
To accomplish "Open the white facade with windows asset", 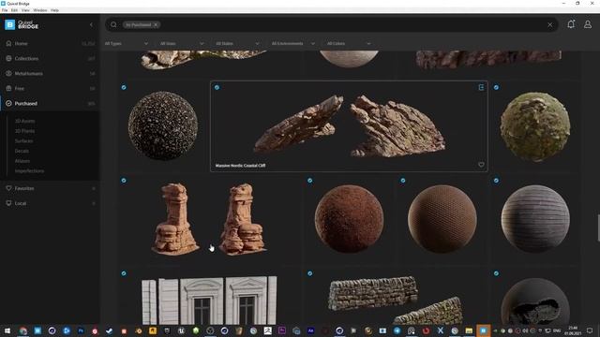I will click(x=209, y=300).
